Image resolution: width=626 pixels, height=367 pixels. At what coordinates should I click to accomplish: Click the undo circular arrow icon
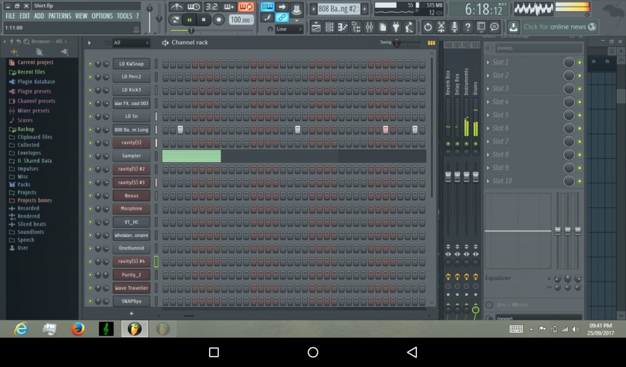point(428,26)
